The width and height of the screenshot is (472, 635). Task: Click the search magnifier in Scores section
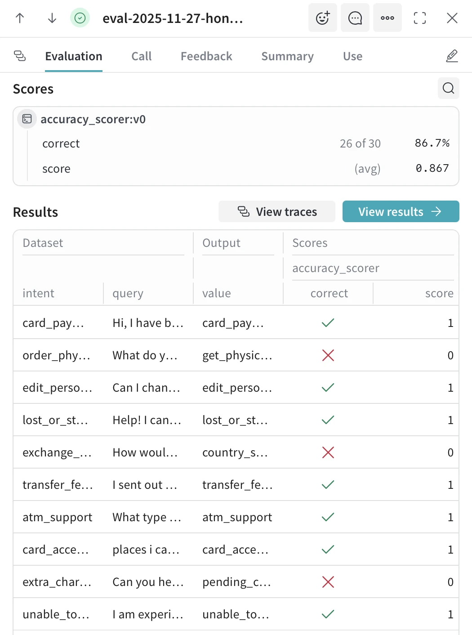point(448,89)
